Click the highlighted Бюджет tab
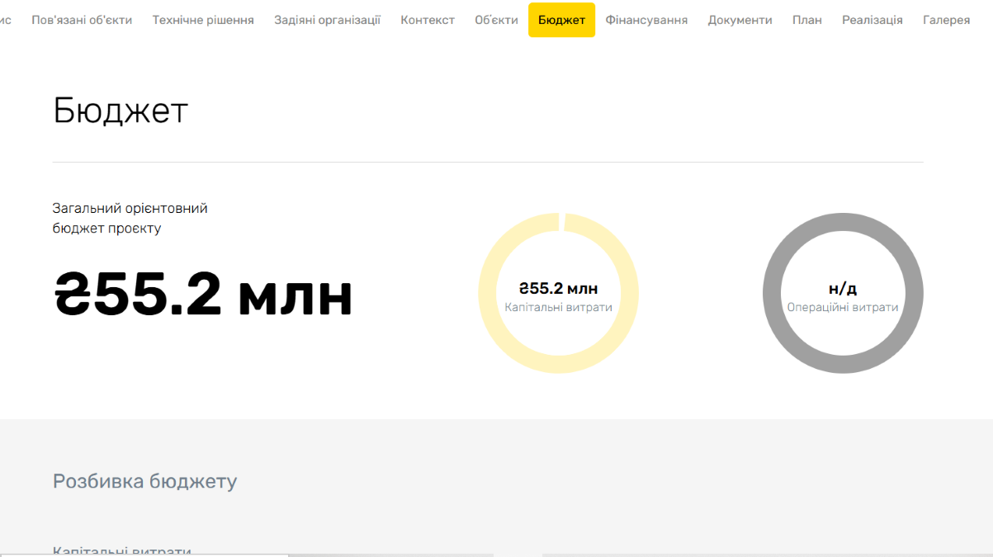This screenshot has width=993, height=557. pos(561,20)
